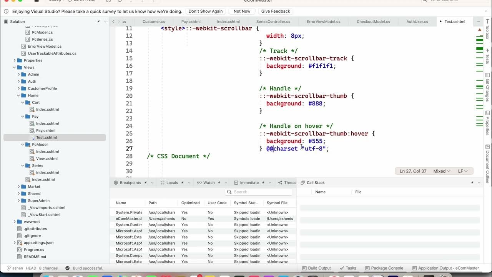Open the Mixed indentation dropdown
Viewport: 492px width, 277px height.
pos(442,171)
